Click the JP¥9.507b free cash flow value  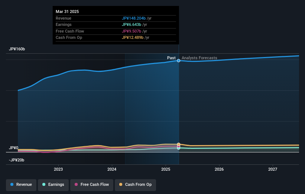[132, 31]
